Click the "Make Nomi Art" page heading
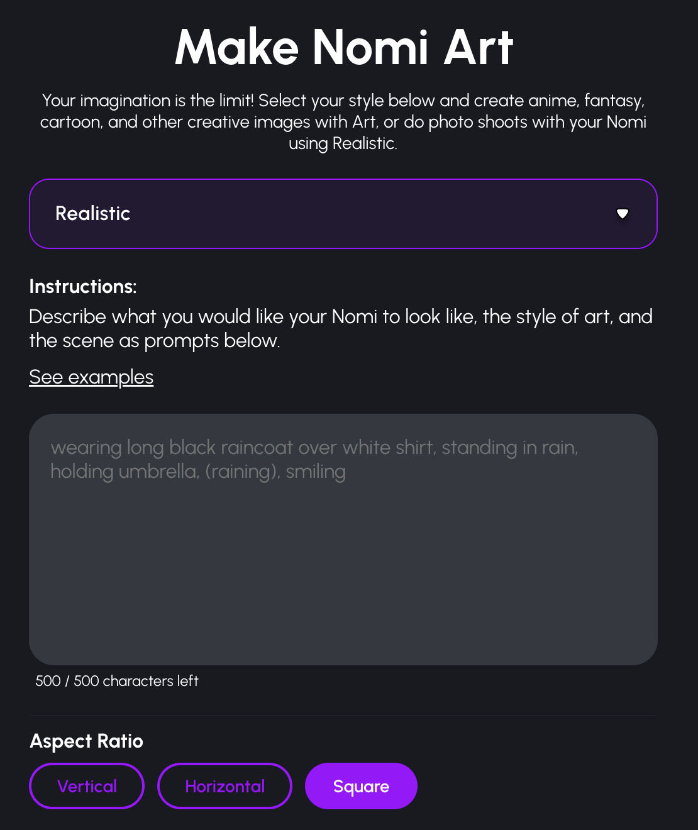This screenshot has width=698, height=830. click(344, 47)
